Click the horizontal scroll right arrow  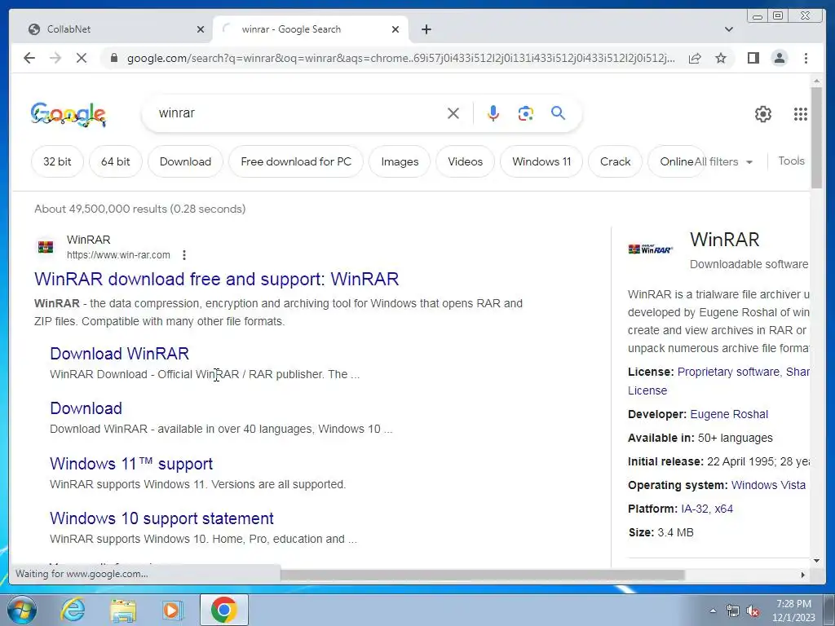tap(802, 575)
